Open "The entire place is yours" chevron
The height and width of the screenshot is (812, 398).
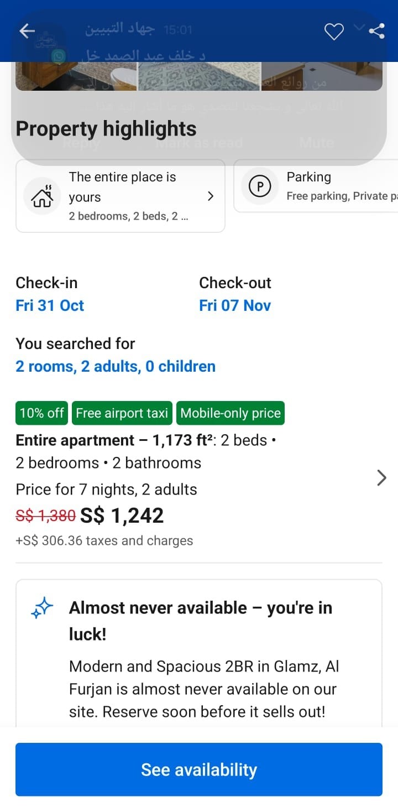point(210,196)
